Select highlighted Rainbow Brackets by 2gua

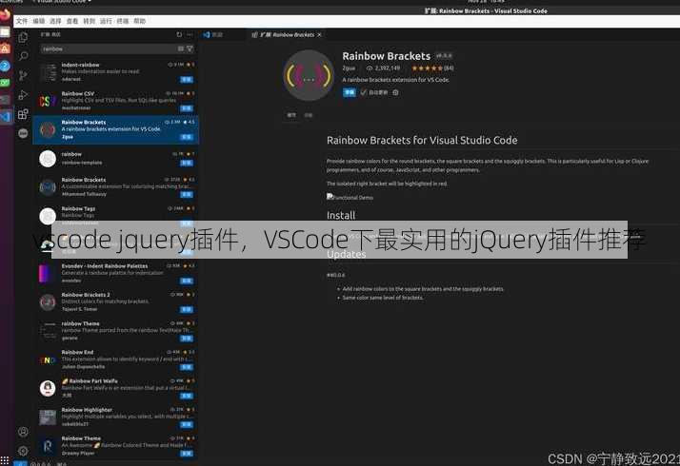[116, 129]
